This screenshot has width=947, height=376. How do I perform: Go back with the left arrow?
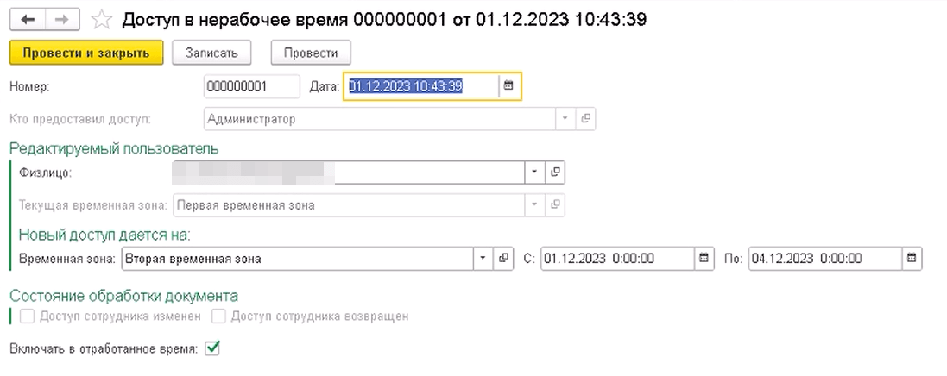27,18
